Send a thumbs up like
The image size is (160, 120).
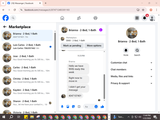pos(102,107)
